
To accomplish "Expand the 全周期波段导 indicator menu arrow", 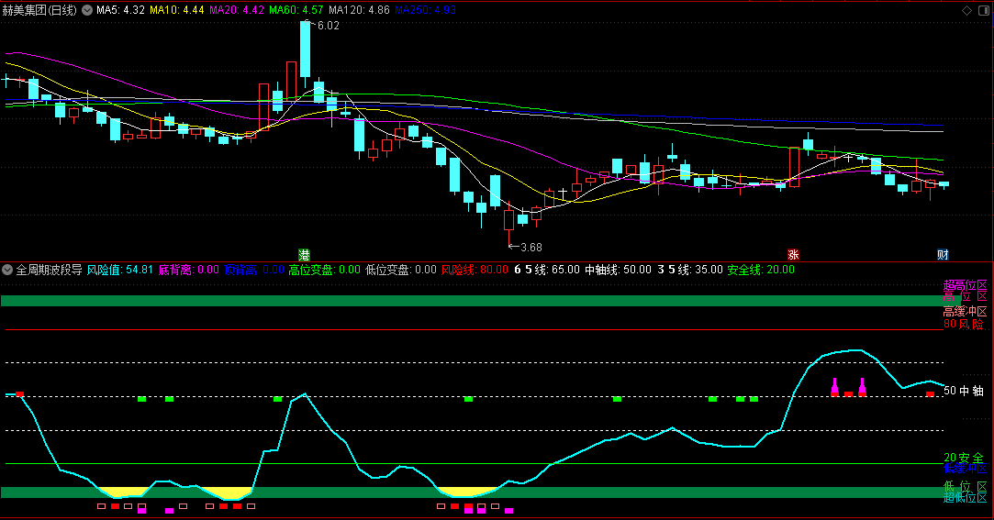I will point(7,270).
